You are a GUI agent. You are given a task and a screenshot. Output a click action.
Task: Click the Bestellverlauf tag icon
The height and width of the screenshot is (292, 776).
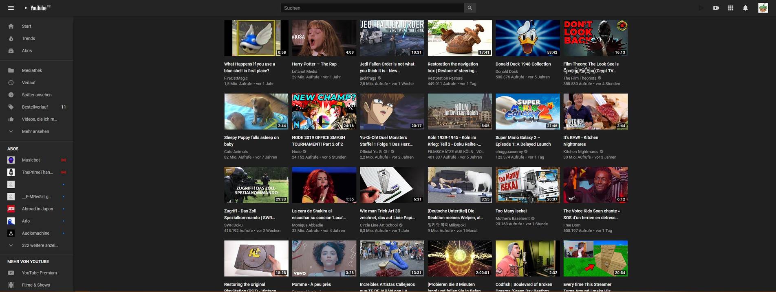11,107
